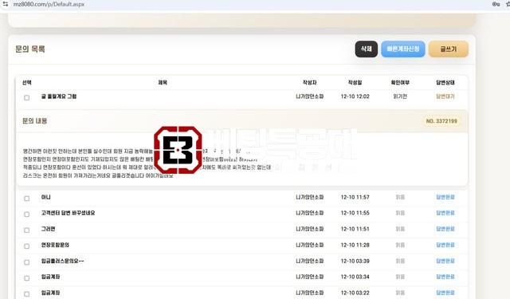This screenshot has height=299, width=510.
Task: Open the inquiry titled 아니
Action: [x=46, y=197]
